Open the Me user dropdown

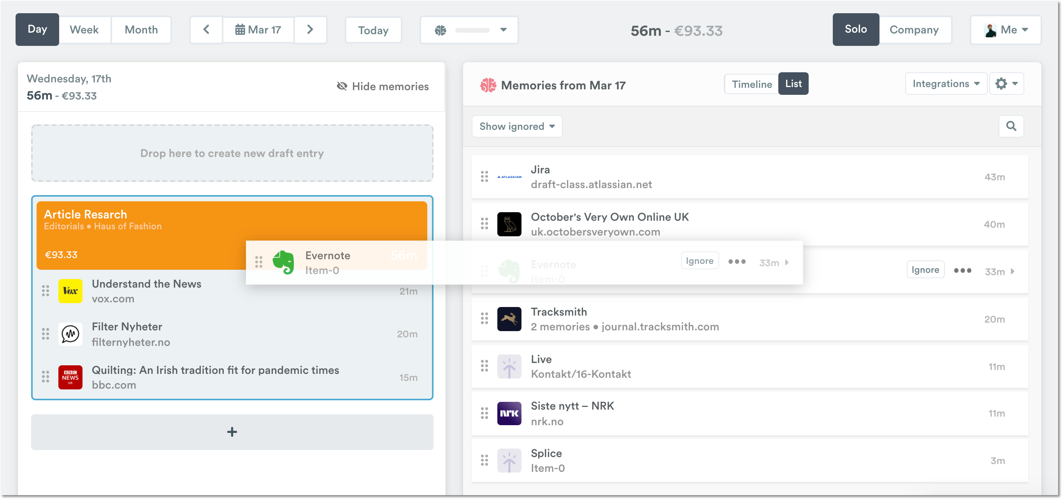click(1005, 30)
